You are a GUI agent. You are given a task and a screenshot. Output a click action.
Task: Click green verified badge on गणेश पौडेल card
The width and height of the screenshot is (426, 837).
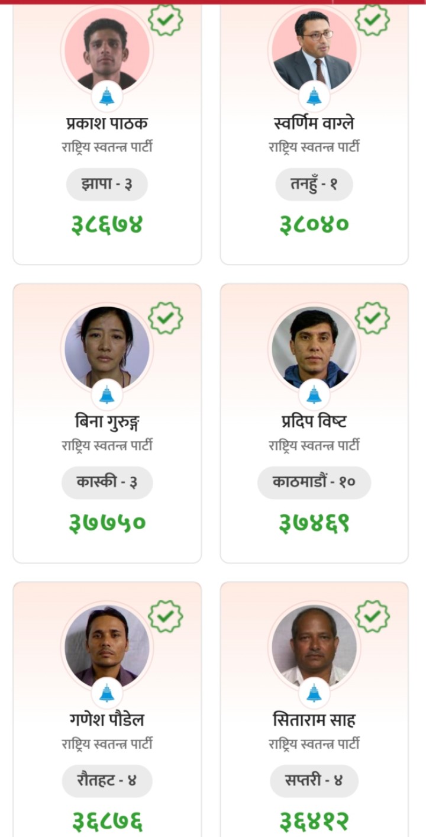pyautogui.click(x=166, y=616)
